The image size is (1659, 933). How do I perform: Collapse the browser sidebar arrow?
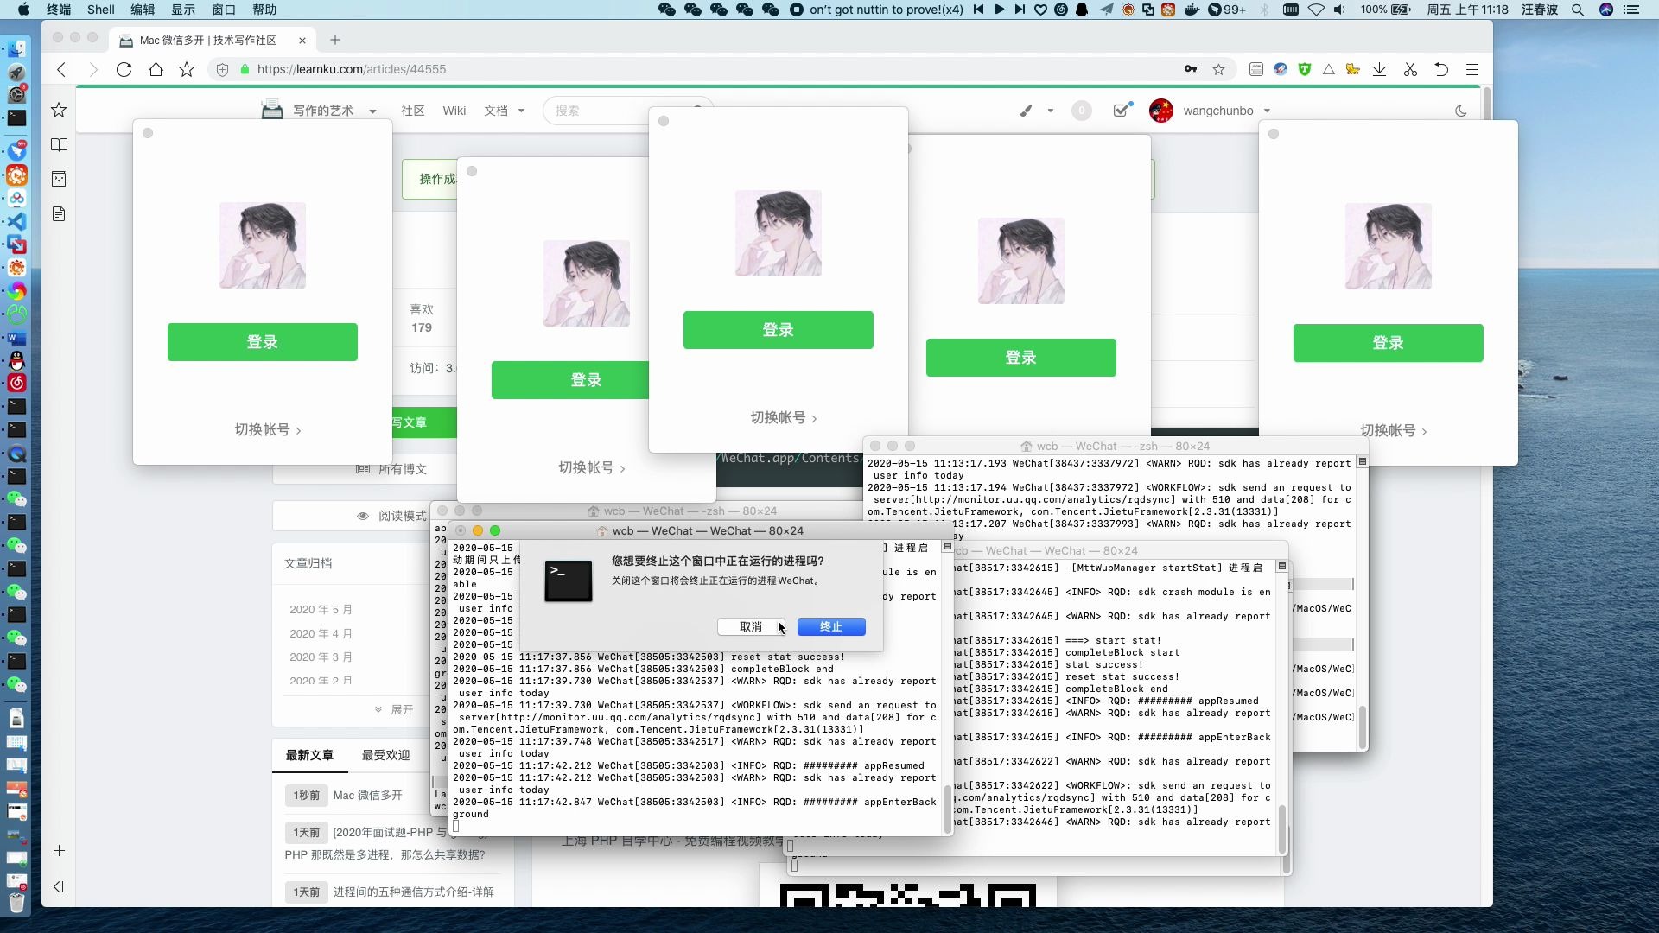click(59, 886)
